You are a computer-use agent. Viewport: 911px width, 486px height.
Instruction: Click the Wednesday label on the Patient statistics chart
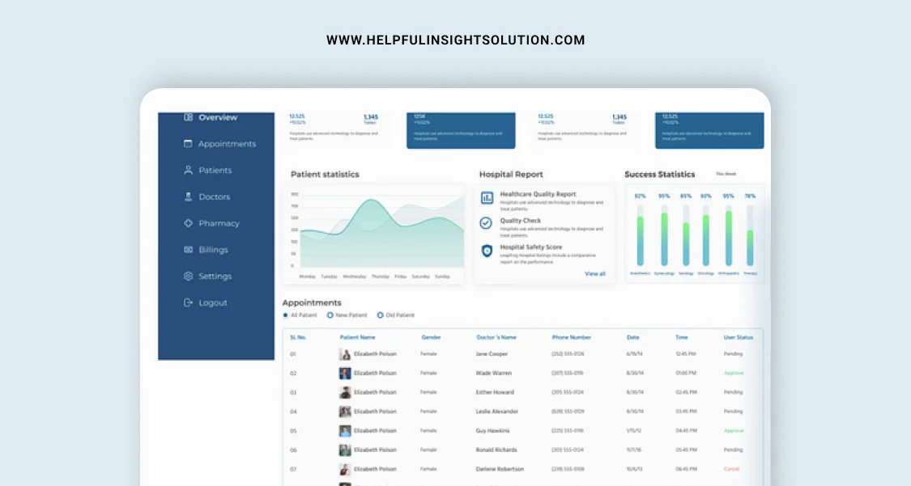tap(355, 277)
